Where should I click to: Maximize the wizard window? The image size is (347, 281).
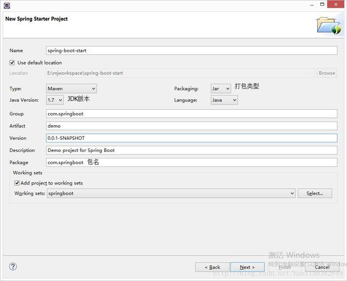[322, 4]
